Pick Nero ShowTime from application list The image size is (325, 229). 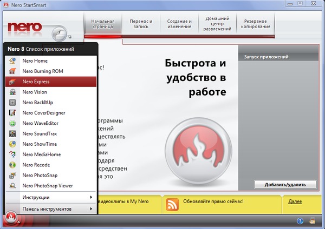[x=51, y=144]
